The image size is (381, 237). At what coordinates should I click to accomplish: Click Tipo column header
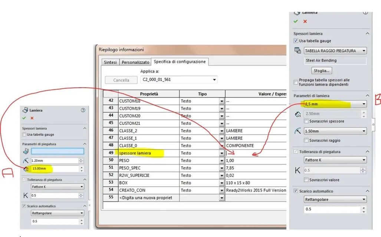[202, 94]
